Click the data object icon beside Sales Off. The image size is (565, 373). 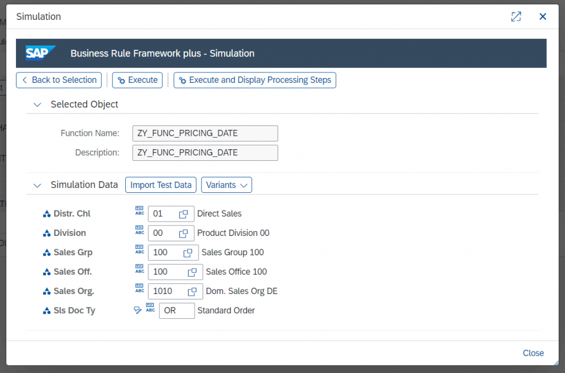coord(46,272)
